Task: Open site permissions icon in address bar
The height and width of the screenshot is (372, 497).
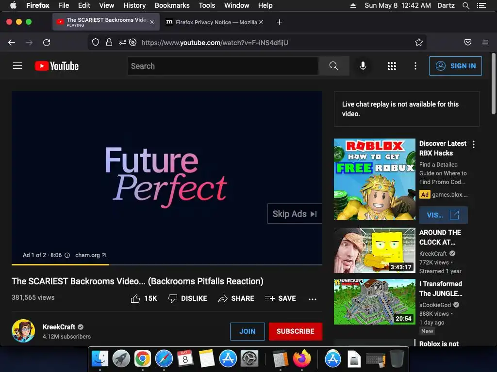Action: pyautogui.click(x=122, y=43)
